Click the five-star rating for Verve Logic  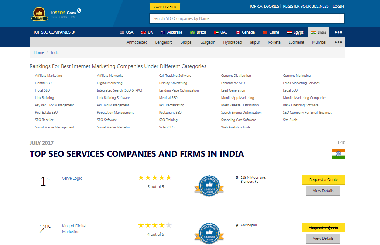(155, 177)
